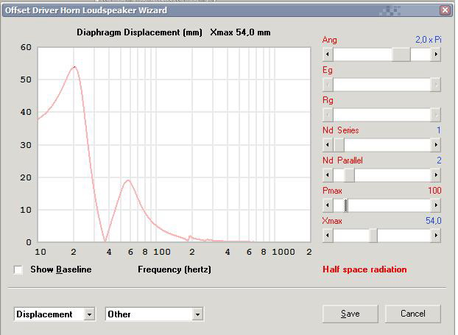The width and height of the screenshot is (458, 335).
Task: Click the disabled Rg left arrow
Action: [328, 115]
